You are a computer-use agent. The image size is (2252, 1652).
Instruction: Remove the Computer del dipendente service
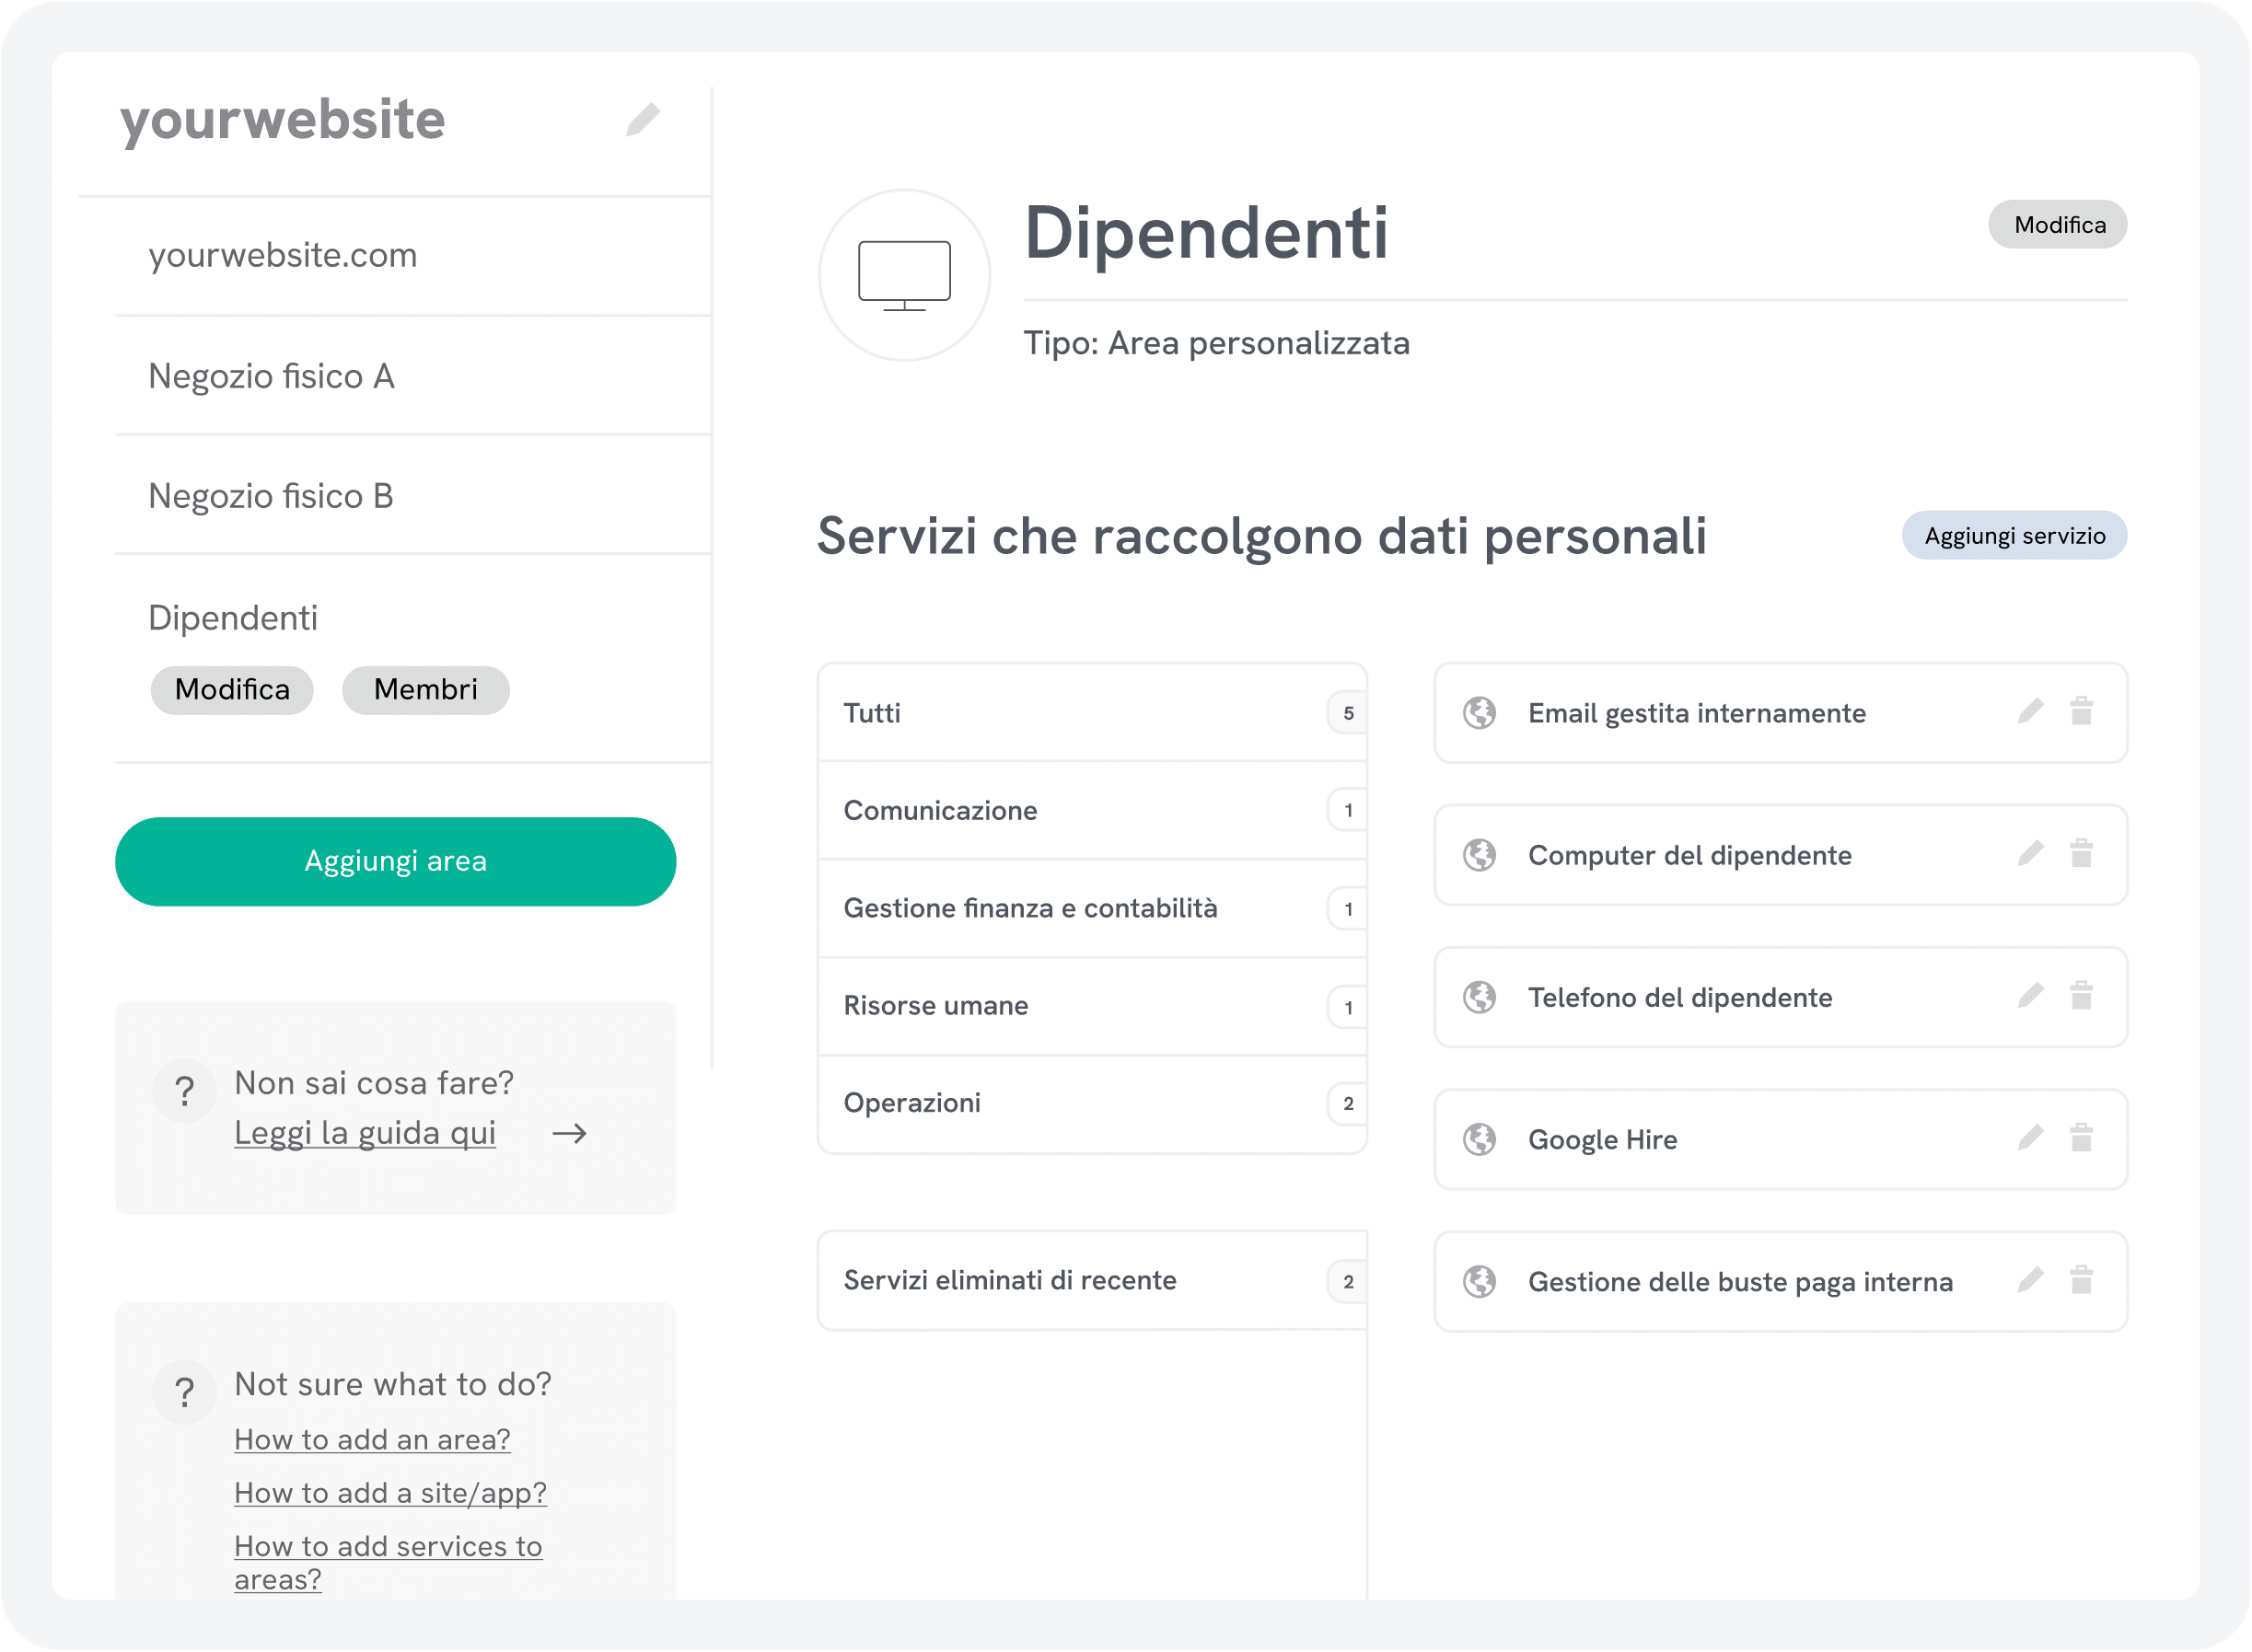coord(2081,853)
